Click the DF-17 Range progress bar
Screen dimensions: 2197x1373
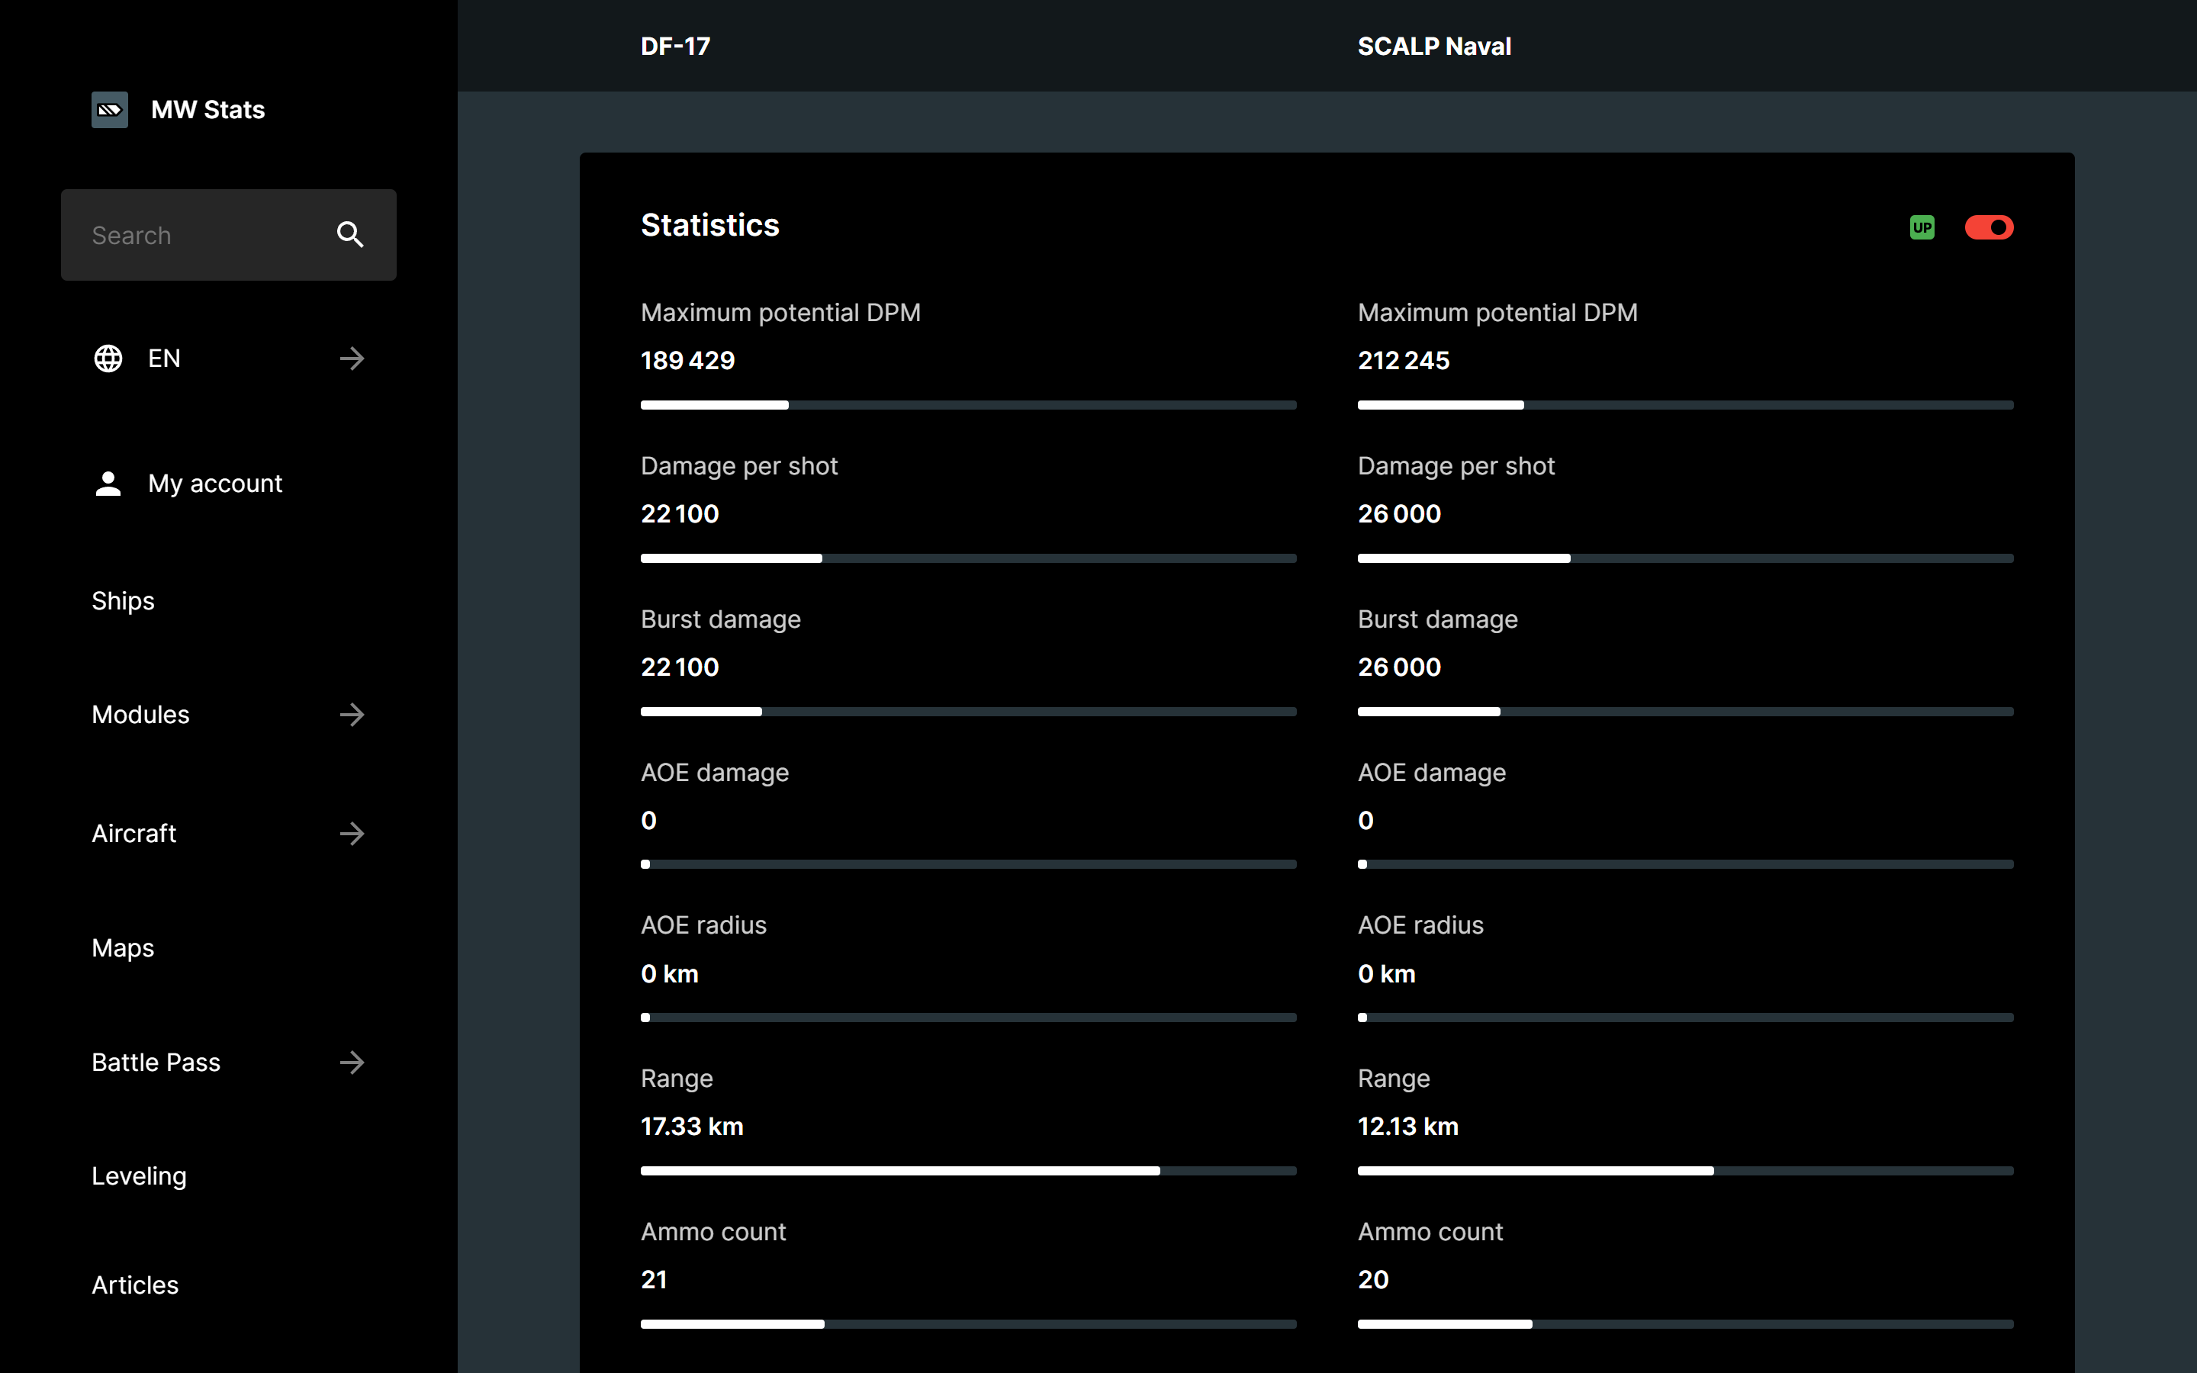tap(968, 1171)
